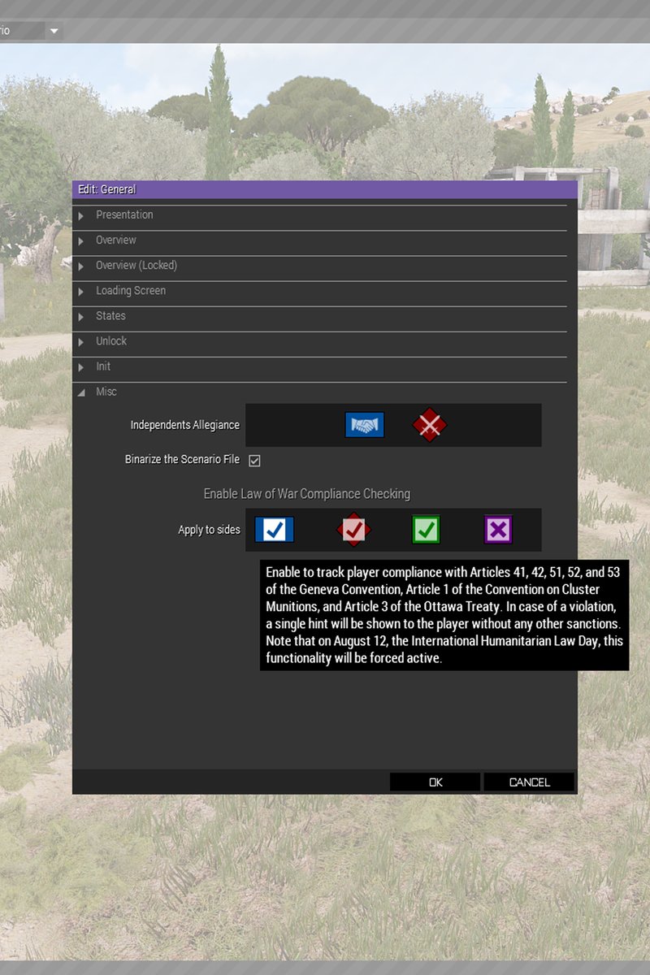Select the friendly handshake allegiance icon
Screen dimensions: 650x975
[364, 425]
